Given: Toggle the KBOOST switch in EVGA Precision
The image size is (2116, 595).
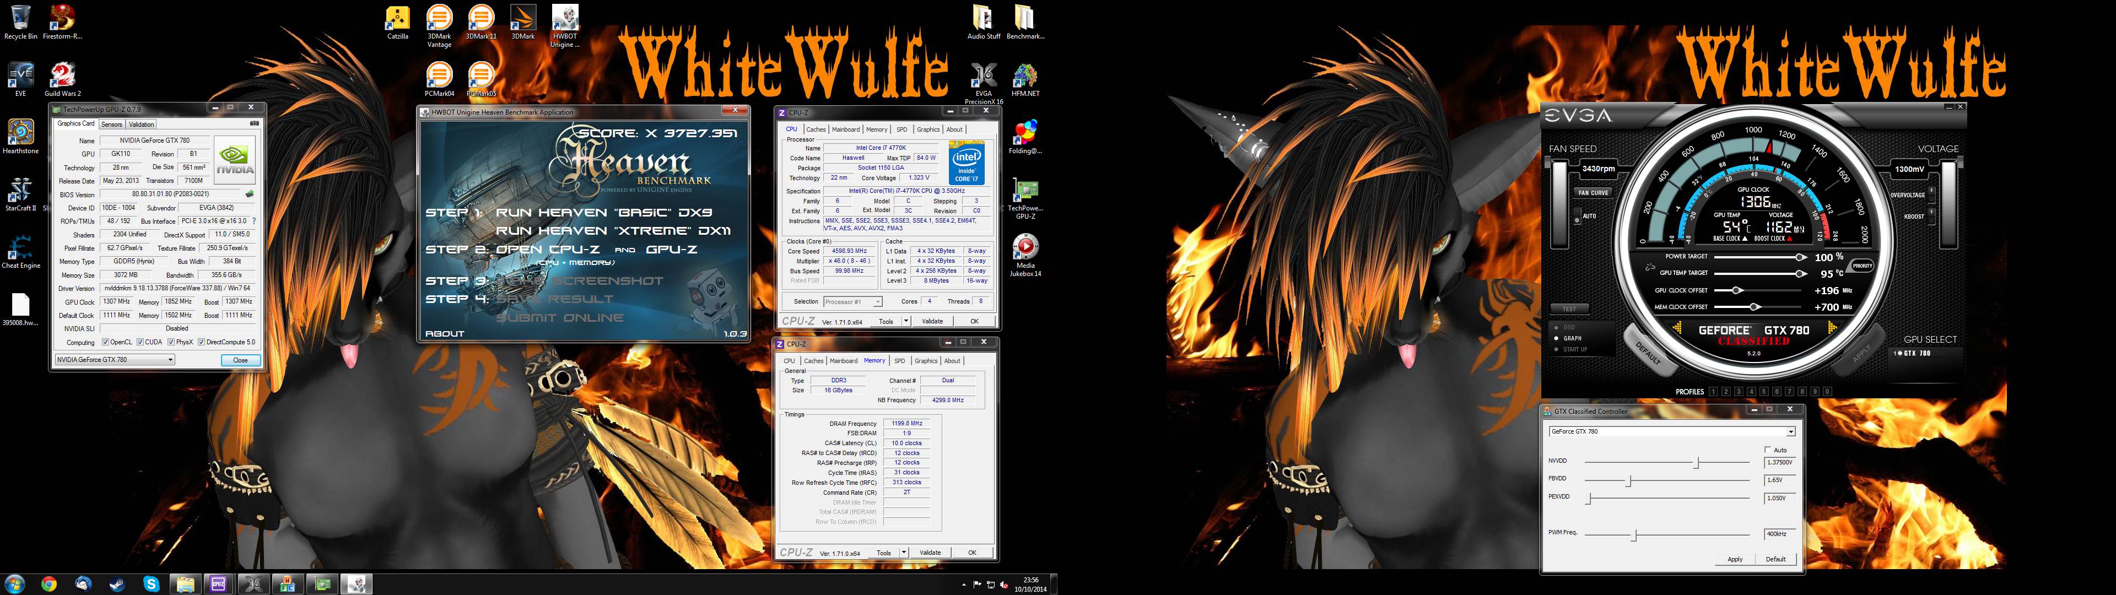Looking at the screenshot, I should 1932,216.
